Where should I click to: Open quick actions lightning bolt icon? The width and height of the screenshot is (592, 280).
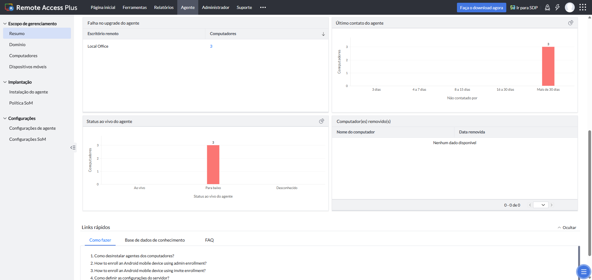[x=557, y=8]
